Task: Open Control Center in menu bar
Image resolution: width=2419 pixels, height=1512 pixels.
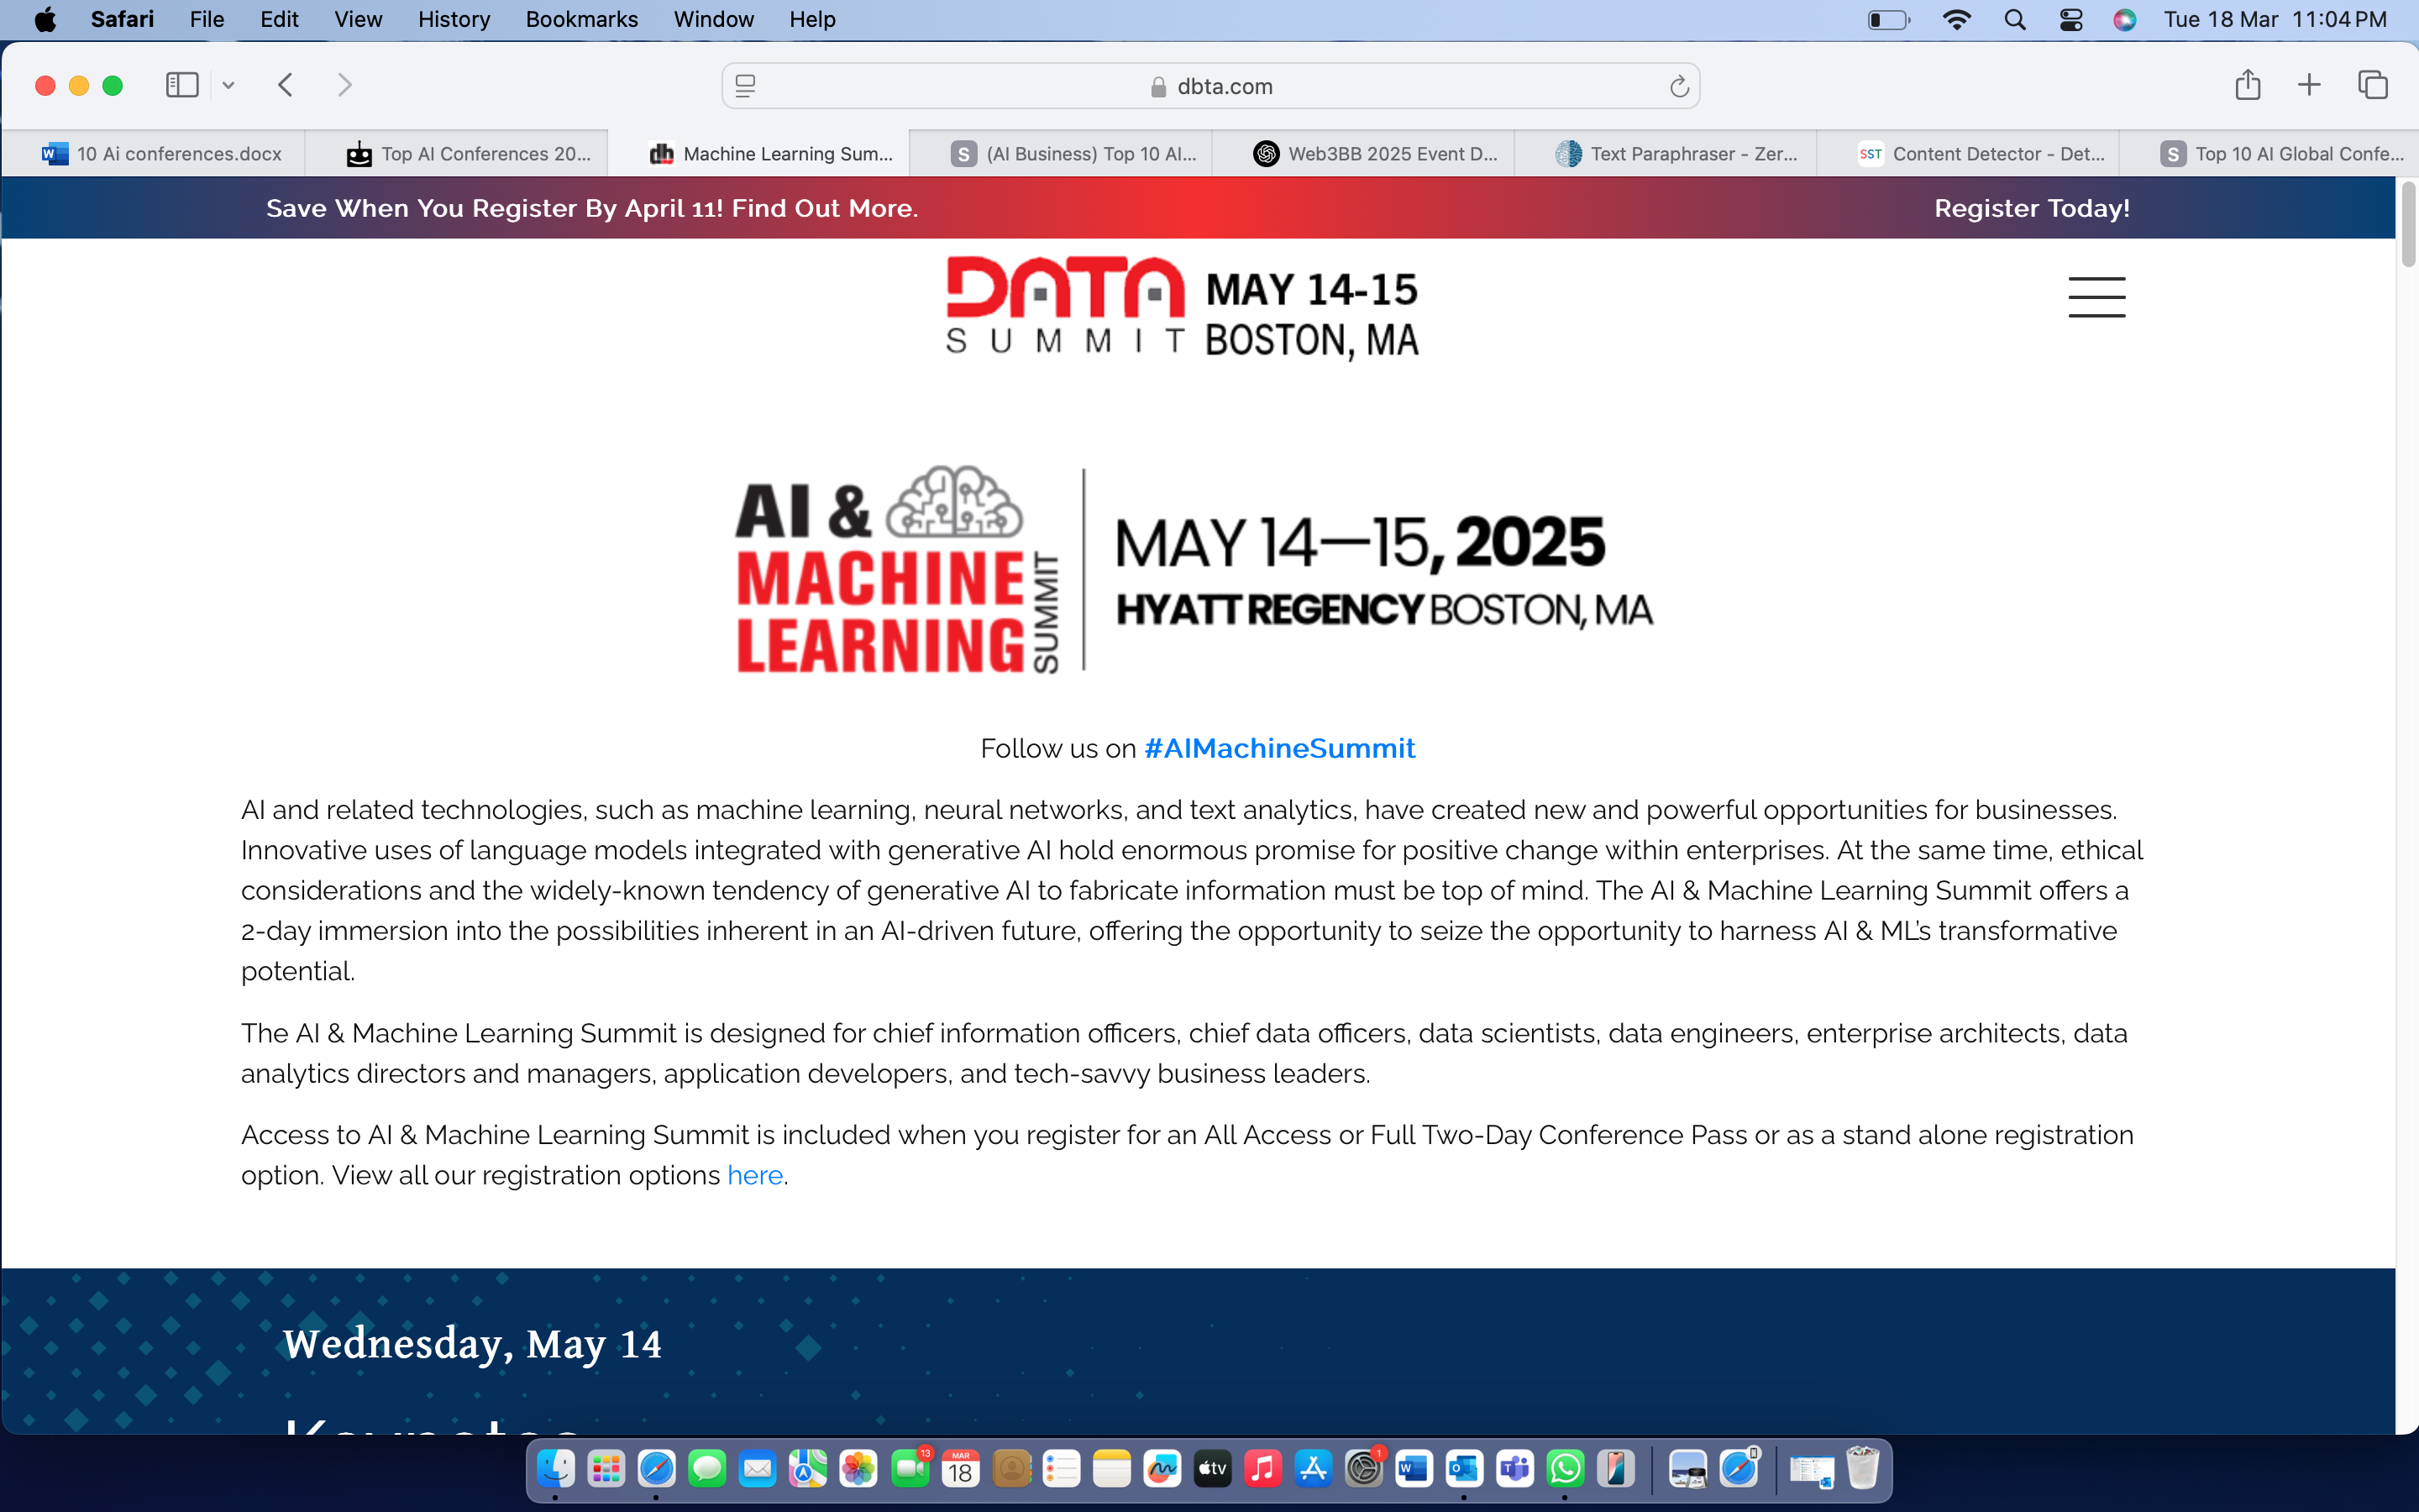Action: 2071,20
